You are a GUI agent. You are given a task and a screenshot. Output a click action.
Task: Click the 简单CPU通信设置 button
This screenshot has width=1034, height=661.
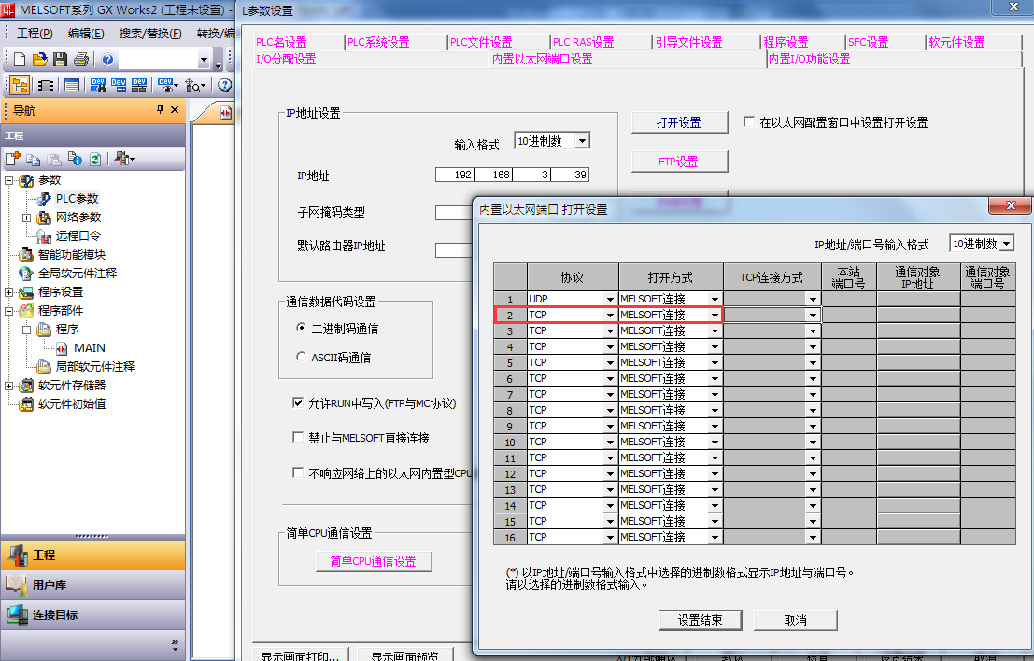pos(374,561)
